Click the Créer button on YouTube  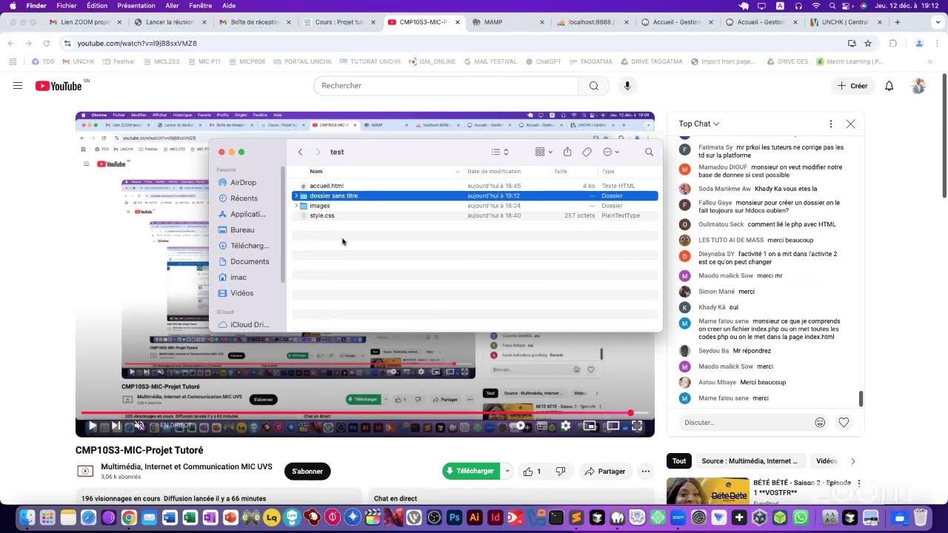click(852, 86)
